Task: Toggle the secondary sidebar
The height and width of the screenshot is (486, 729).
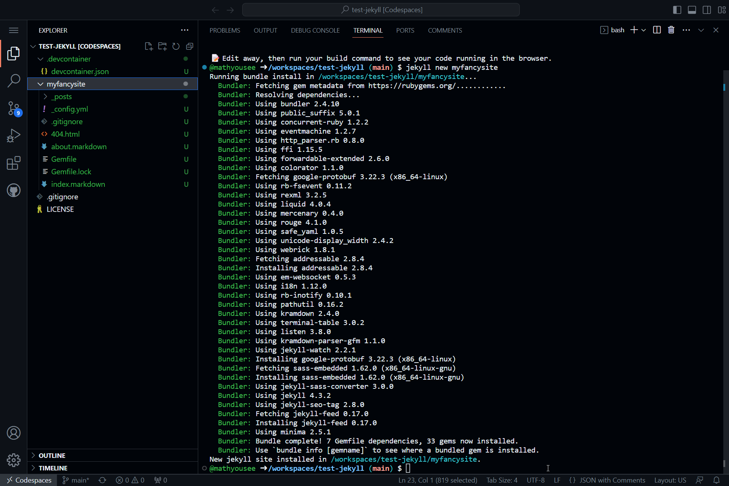Action: tap(707, 10)
